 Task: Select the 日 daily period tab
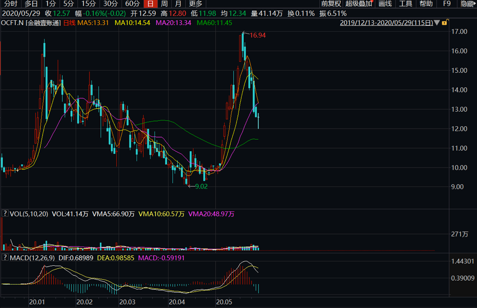tap(150, 4)
